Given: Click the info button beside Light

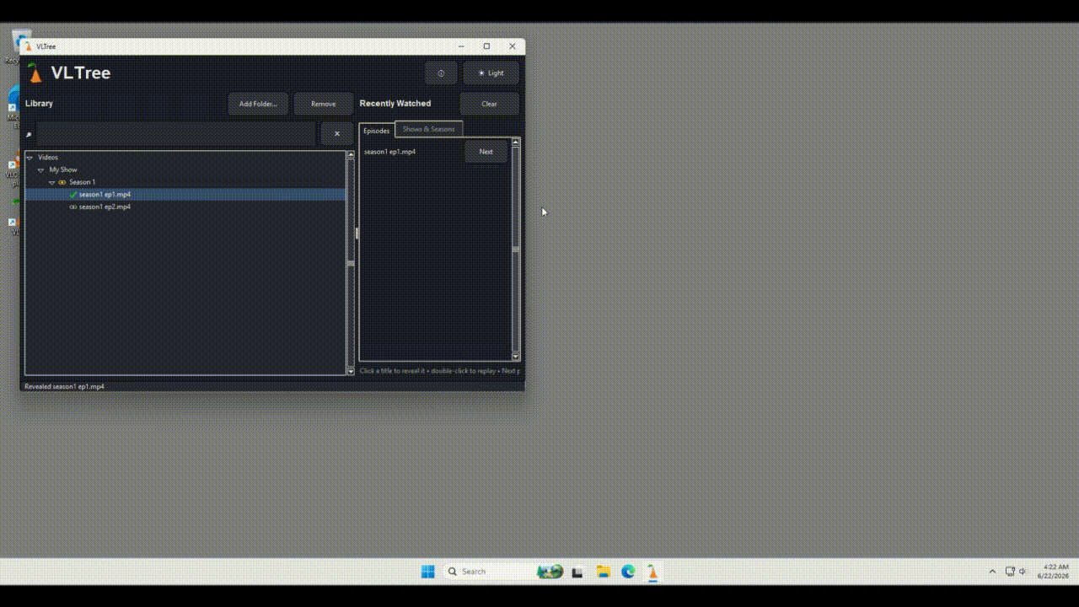Looking at the screenshot, I should click(x=441, y=73).
